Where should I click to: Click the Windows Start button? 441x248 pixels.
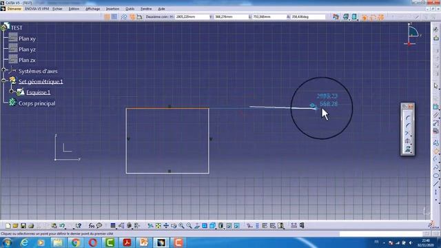click(7, 242)
